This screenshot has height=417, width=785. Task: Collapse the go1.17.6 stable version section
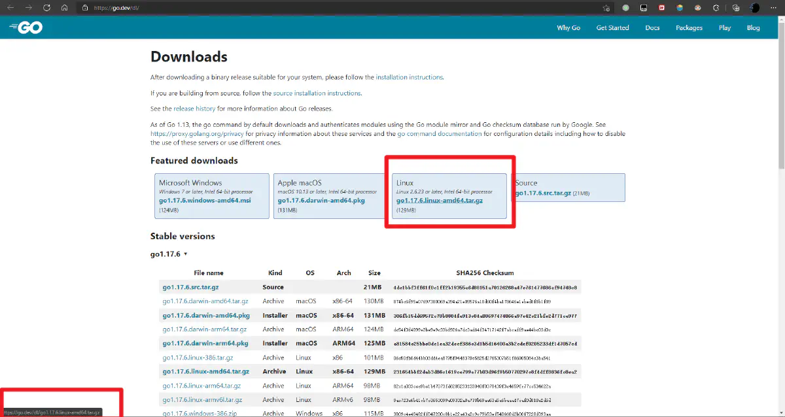click(x=169, y=254)
